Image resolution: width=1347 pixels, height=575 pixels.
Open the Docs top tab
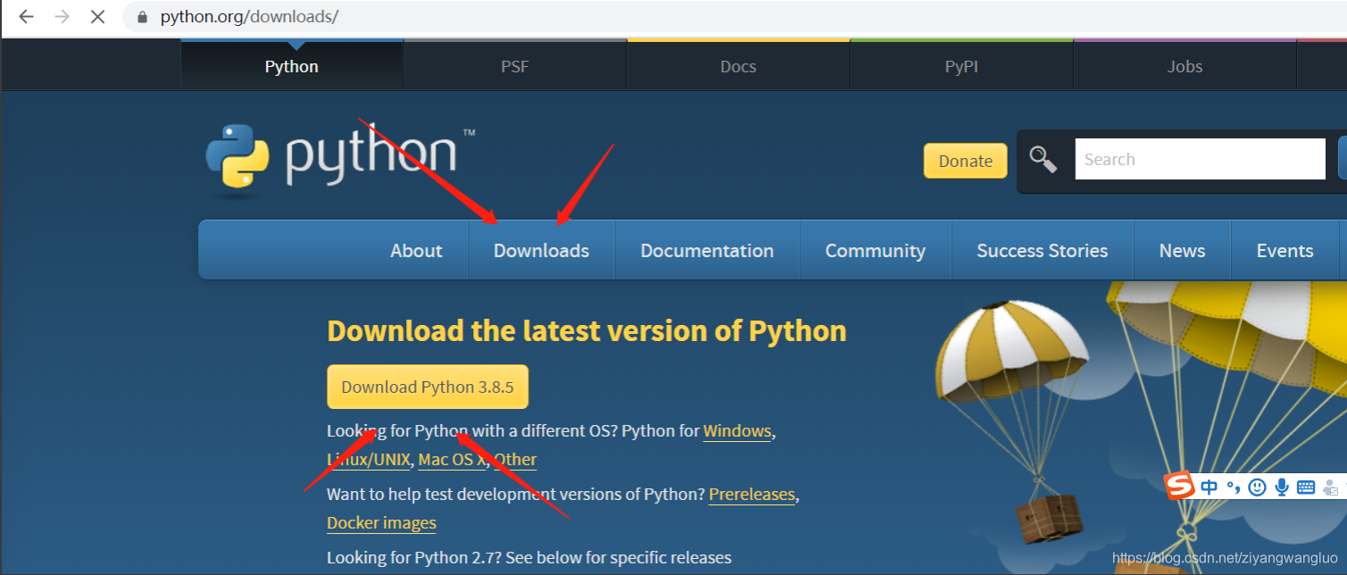click(738, 65)
